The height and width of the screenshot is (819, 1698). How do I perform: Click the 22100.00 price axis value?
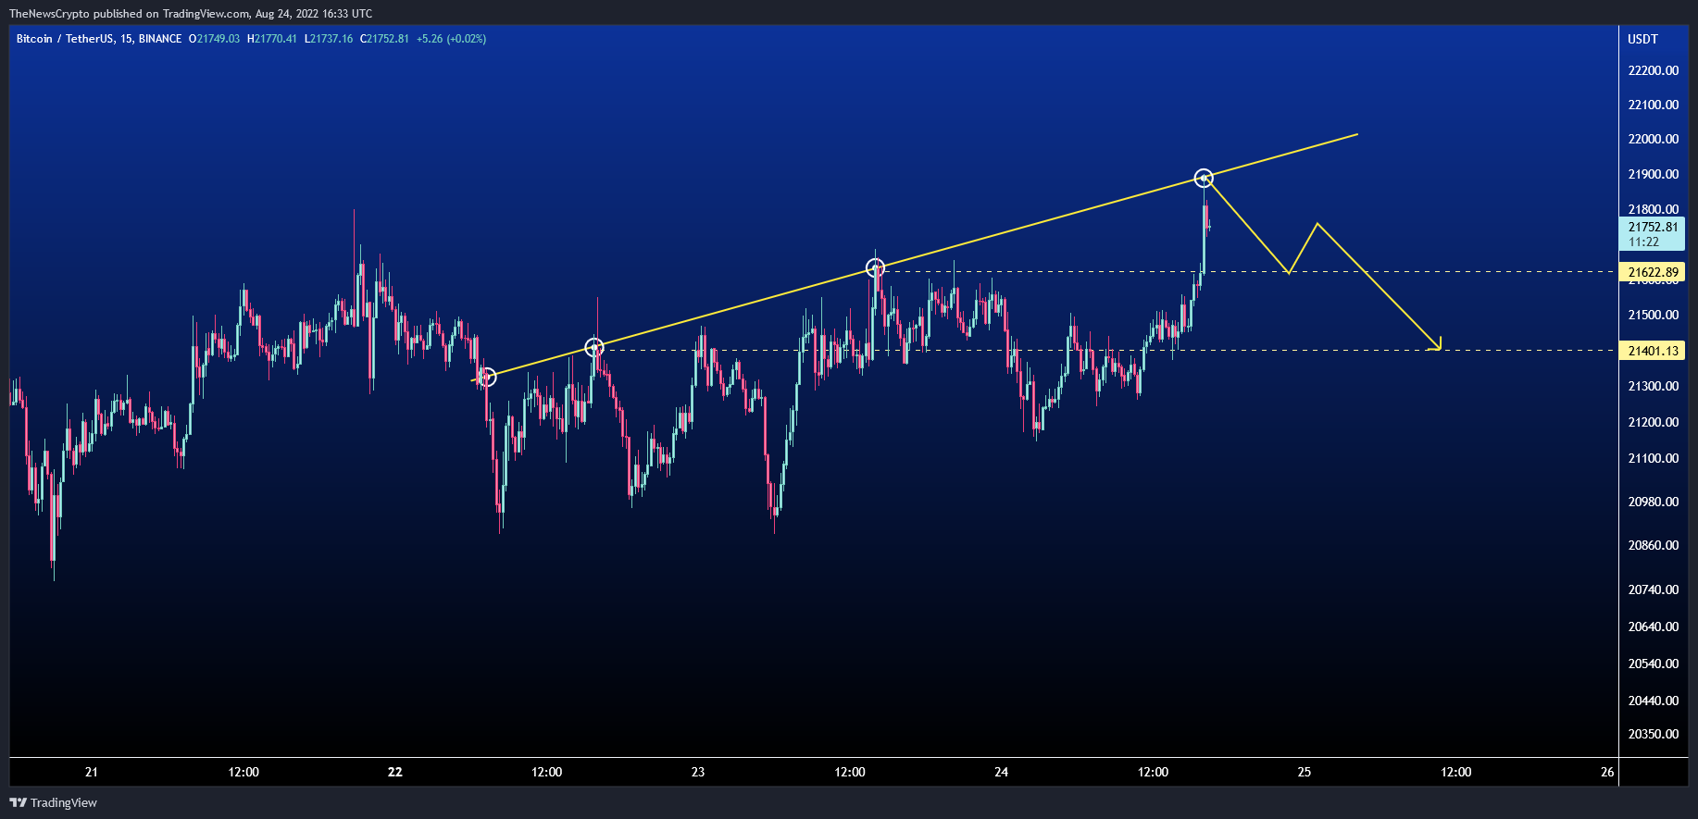1653,105
